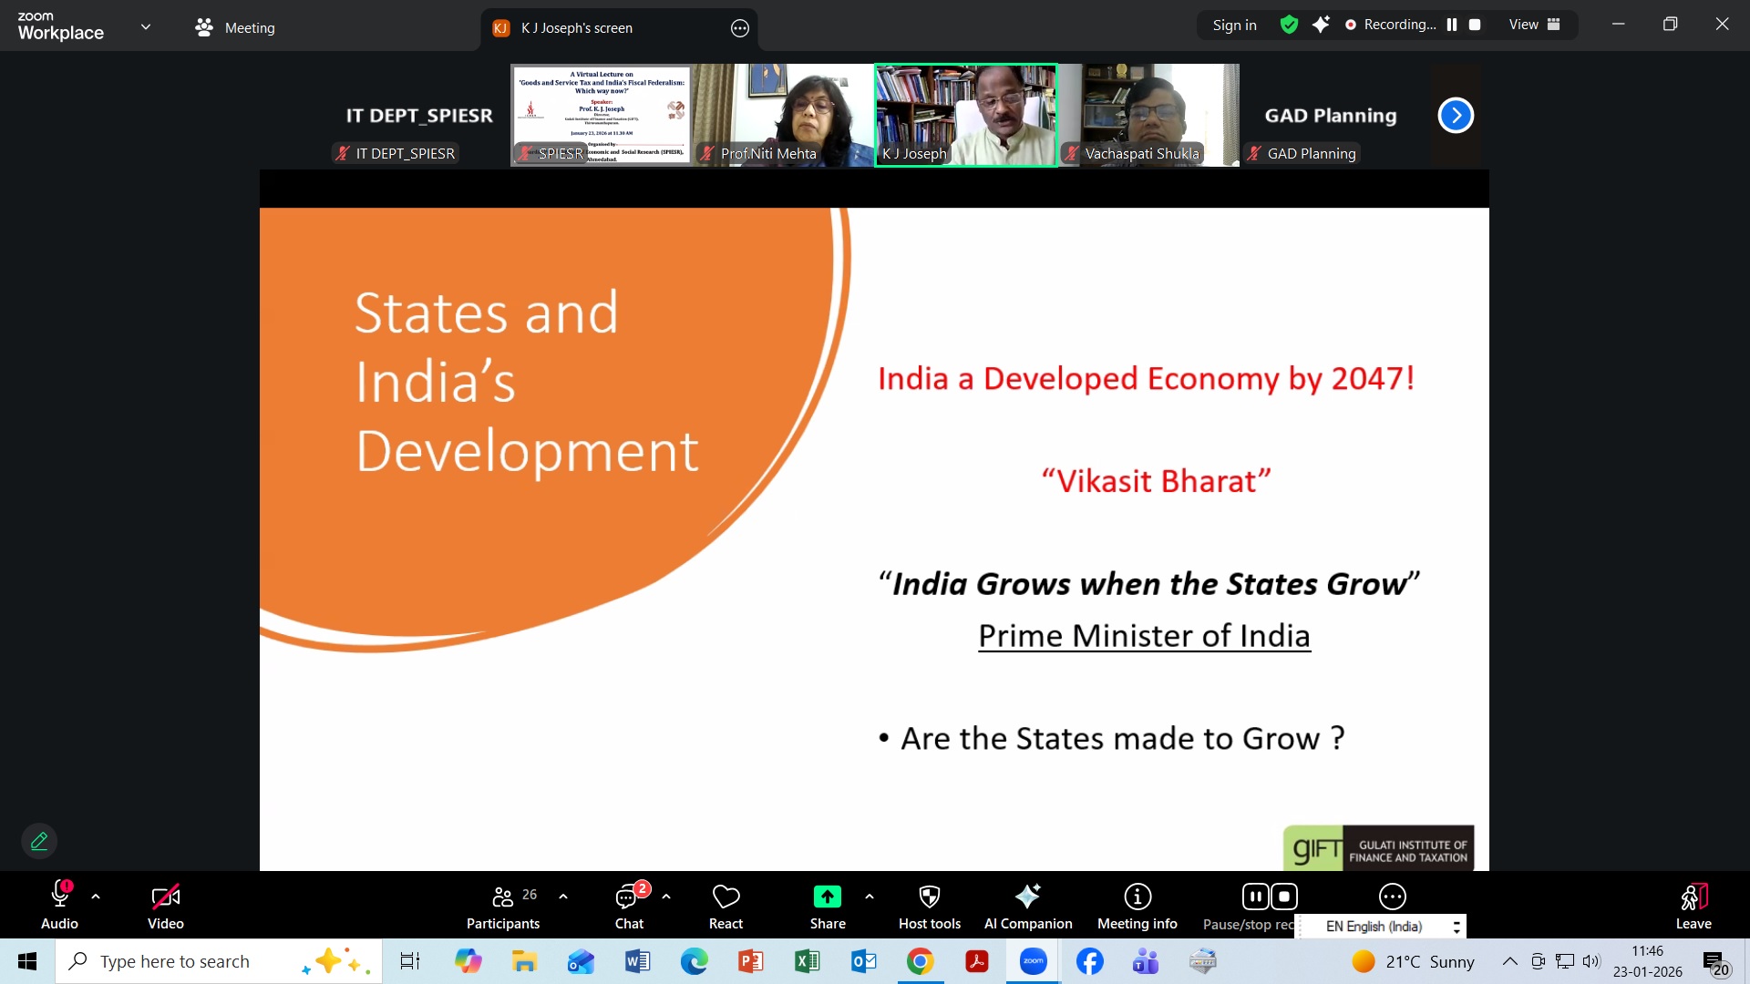Click the annotate pencil icon

coord(39,841)
